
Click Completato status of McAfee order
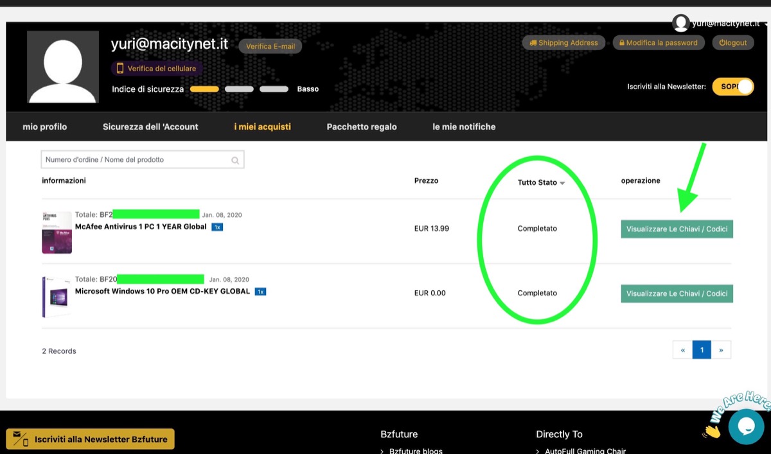[x=537, y=229]
